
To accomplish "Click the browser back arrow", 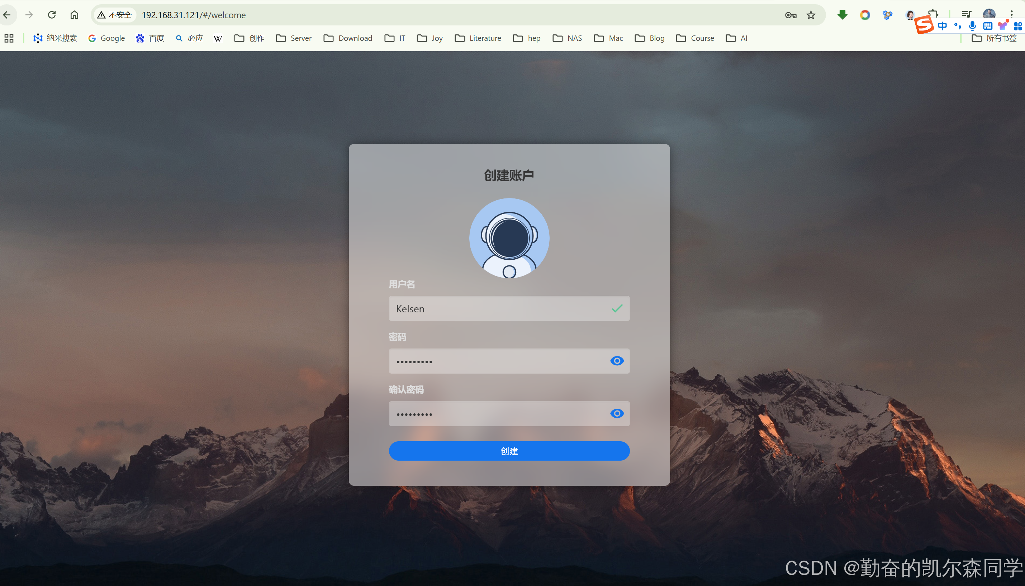I will click(7, 15).
